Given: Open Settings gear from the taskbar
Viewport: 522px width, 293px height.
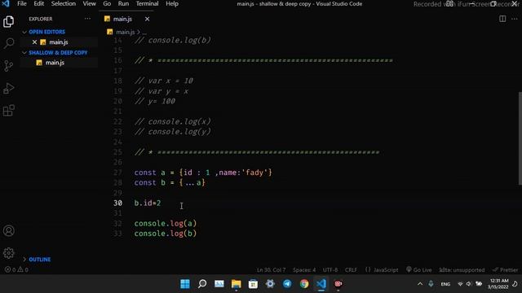Looking at the screenshot, I should click(x=270, y=284).
